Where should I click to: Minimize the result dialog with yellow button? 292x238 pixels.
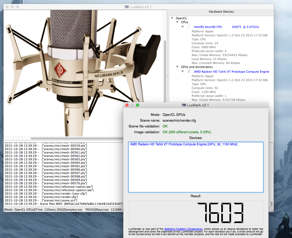[132, 105]
